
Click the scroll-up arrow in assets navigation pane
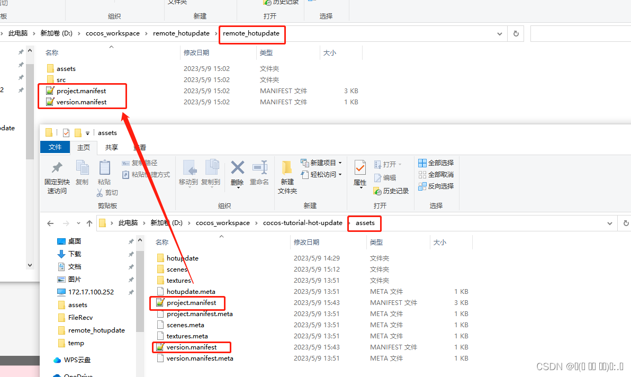click(x=140, y=240)
